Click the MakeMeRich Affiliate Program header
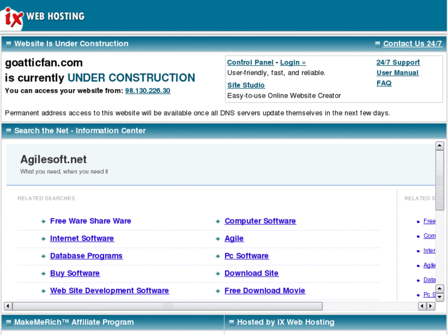 tap(74, 322)
